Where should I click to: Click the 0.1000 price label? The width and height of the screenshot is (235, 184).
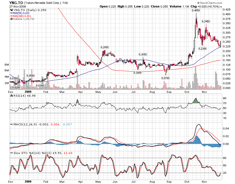tap(137, 73)
